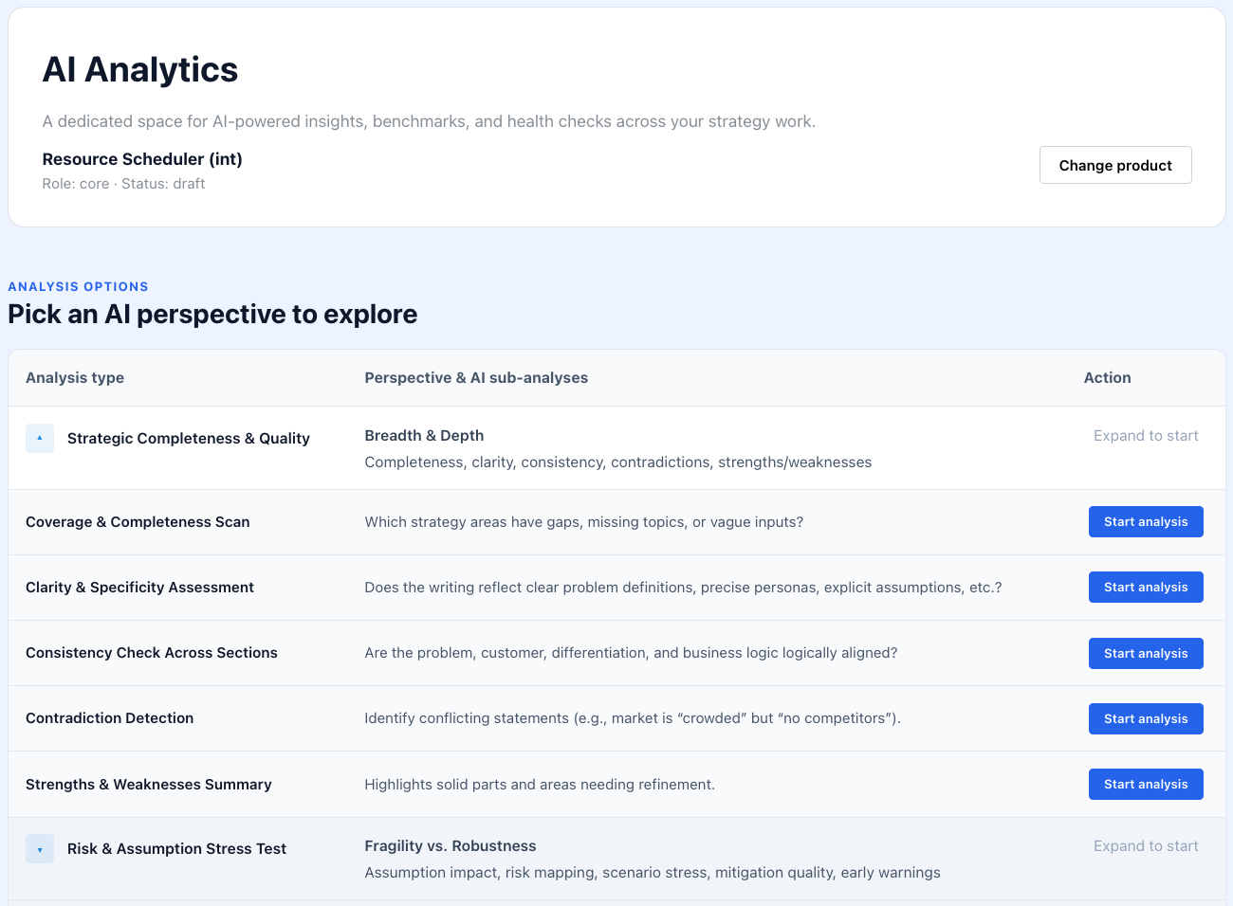Start analysis for Clarity & Specificity Assessment
This screenshot has width=1233, height=906.
coord(1146,587)
